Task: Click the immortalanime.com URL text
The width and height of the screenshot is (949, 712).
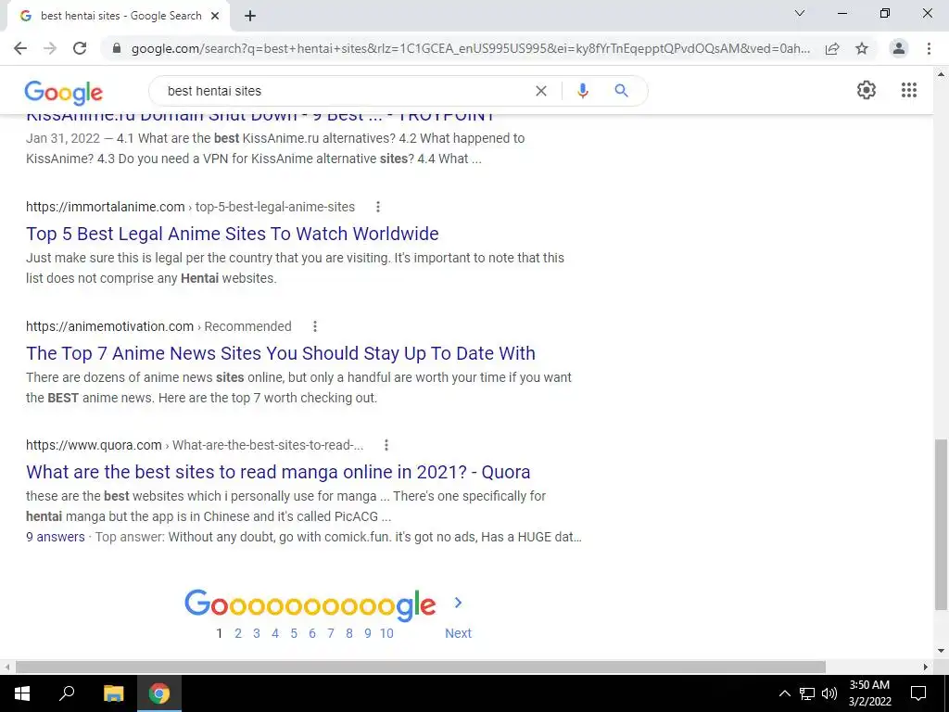Action: tap(106, 207)
